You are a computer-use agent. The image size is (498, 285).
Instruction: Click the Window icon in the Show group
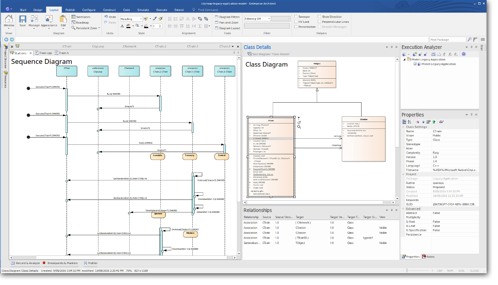pyautogui.click(x=9, y=21)
